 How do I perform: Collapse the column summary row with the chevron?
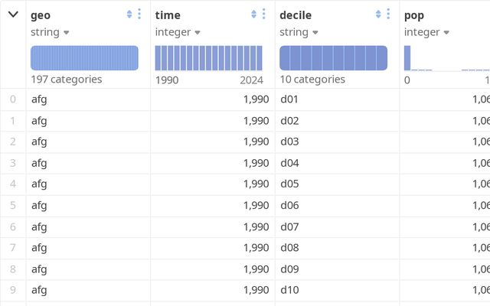pos(13,14)
